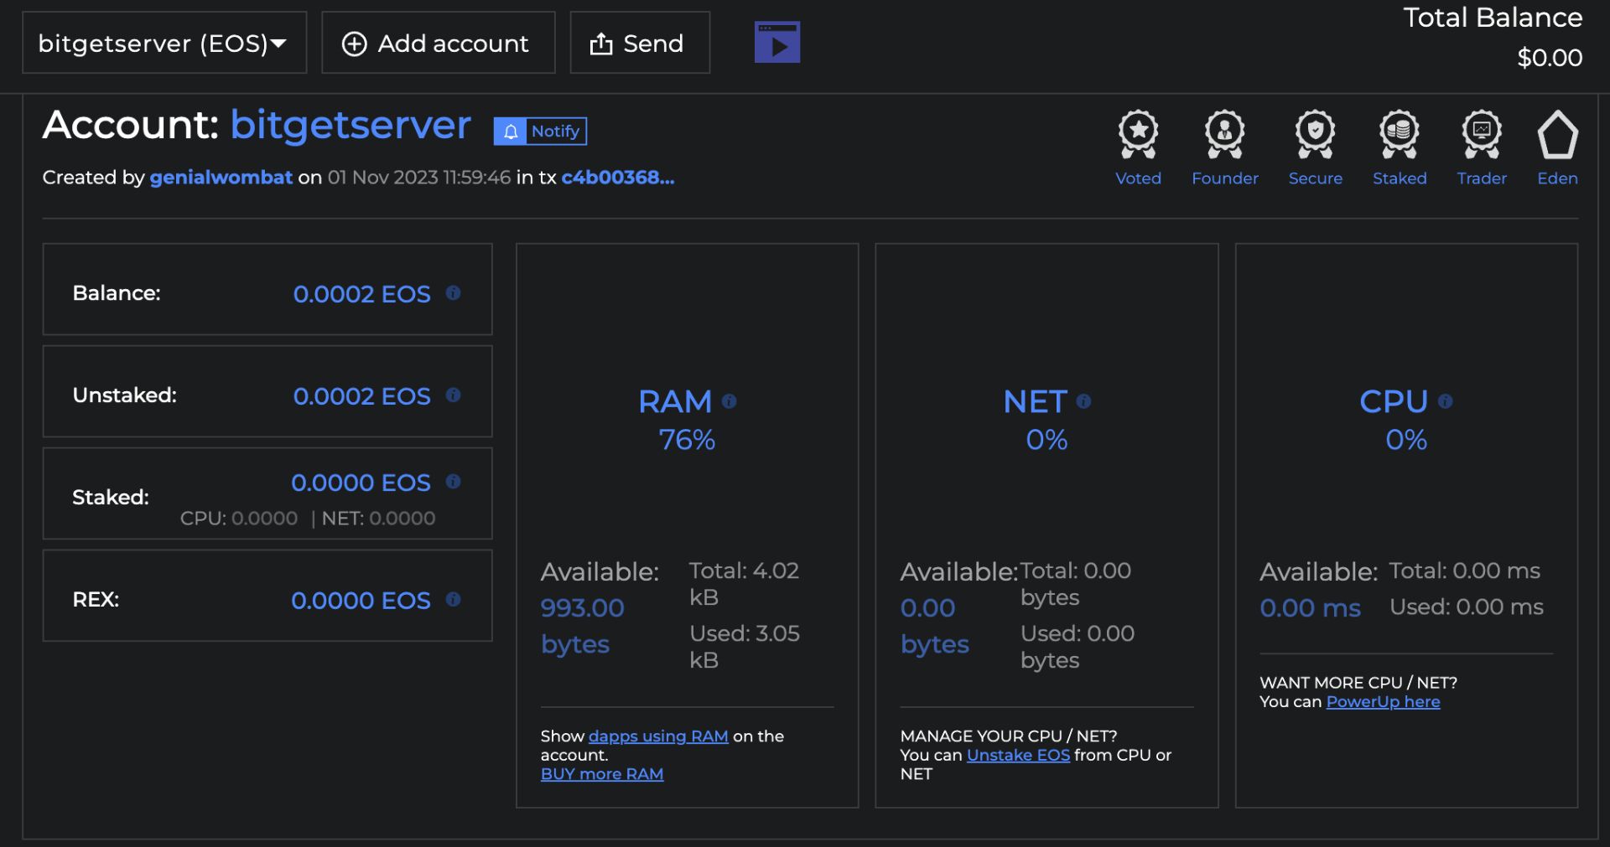Screen dimensions: 1610x847
Task: Open transaction link c4b00368...
Action: tap(618, 178)
